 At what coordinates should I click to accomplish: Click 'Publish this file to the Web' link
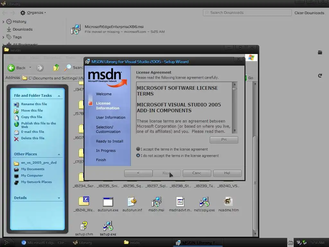[x=39, y=125]
